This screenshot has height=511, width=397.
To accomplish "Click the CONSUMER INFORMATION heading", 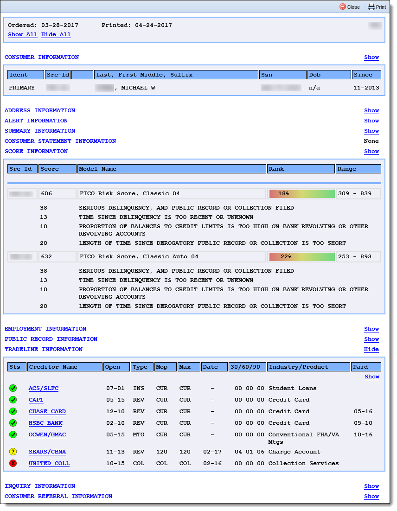I will 42,57.
